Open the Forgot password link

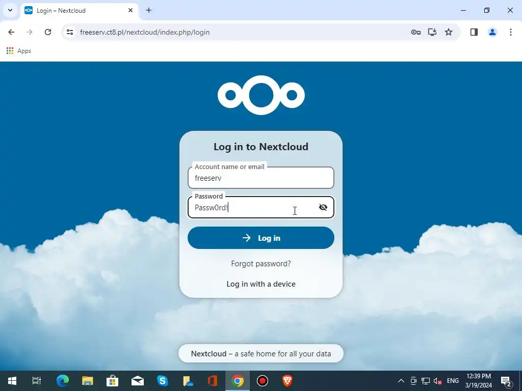click(x=260, y=264)
